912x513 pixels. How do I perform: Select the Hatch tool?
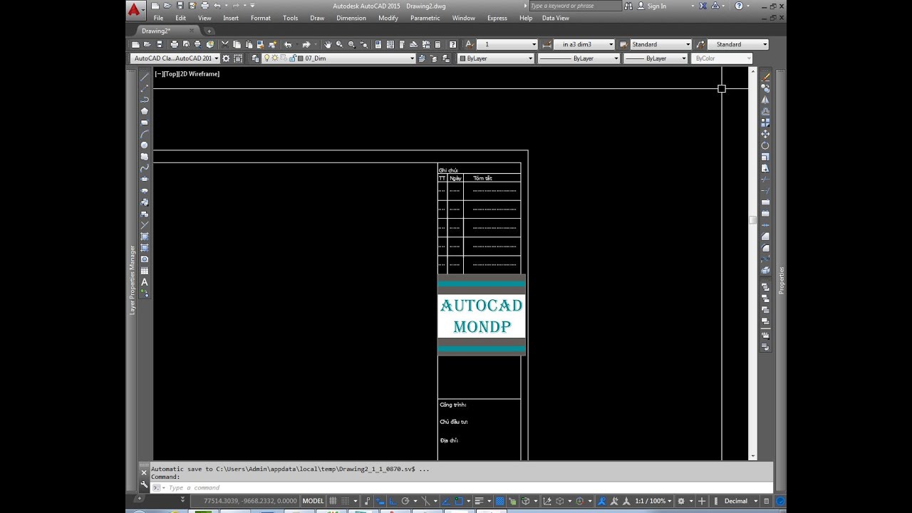[x=145, y=237]
